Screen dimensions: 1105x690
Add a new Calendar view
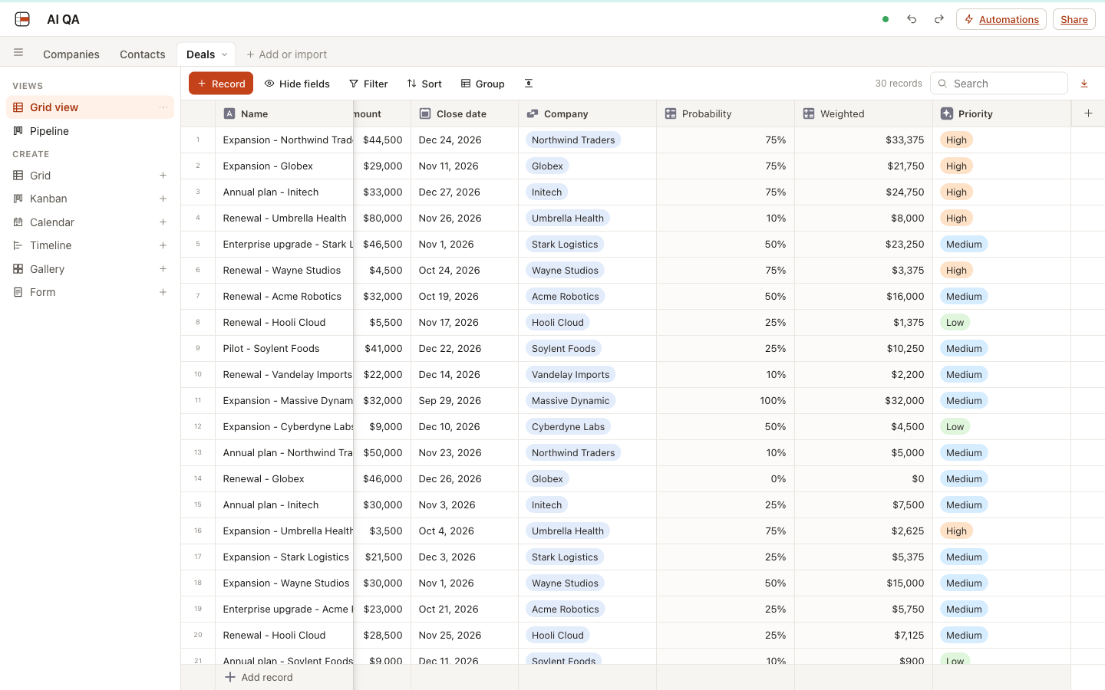click(163, 222)
